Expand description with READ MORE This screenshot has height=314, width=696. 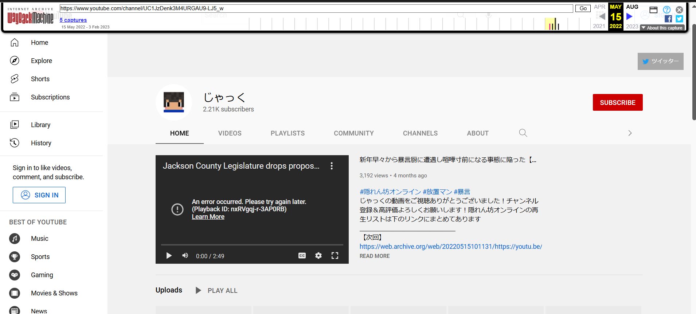(x=375, y=256)
